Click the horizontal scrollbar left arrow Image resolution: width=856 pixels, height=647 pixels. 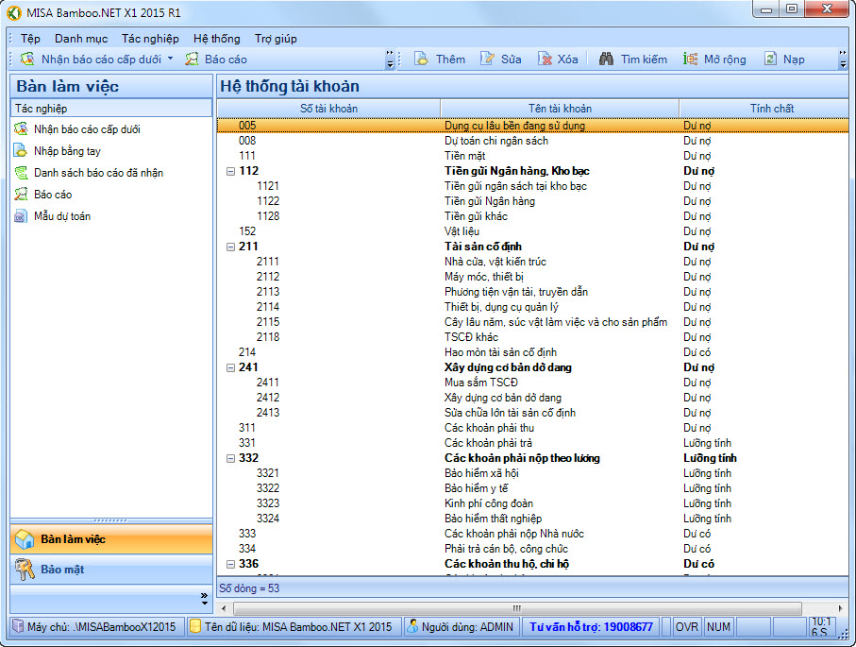[224, 608]
